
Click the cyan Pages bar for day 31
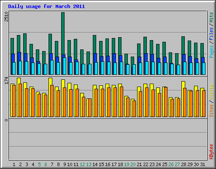(x=204, y=68)
